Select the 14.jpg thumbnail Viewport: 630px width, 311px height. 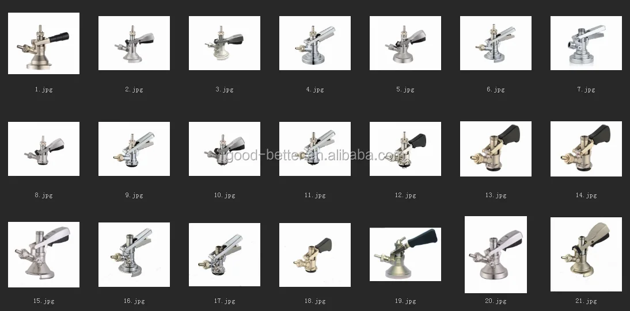(586, 149)
